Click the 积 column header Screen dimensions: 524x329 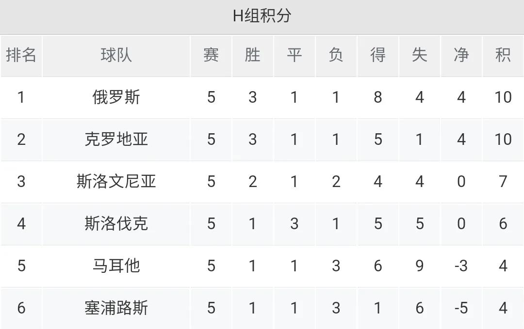[x=503, y=55]
